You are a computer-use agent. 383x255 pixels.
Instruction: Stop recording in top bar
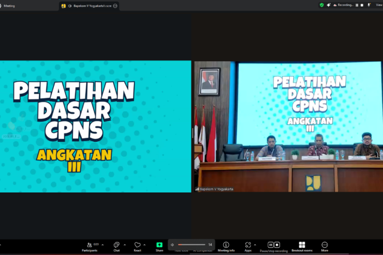(x=362, y=5)
